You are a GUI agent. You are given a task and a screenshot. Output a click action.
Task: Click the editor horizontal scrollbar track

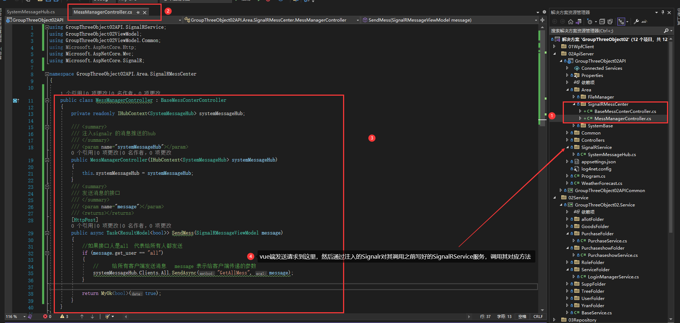tap(297, 317)
